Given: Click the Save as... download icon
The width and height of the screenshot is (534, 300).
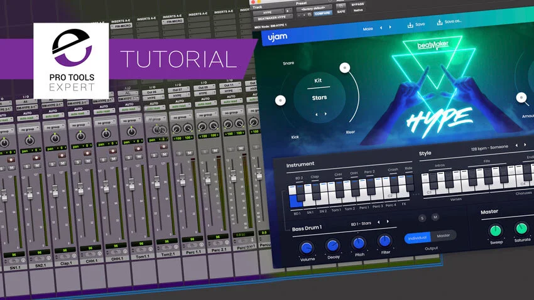Looking at the screenshot, I should pyautogui.click(x=440, y=22).
